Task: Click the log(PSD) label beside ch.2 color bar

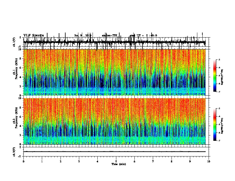Action: [x=222, y=126]
